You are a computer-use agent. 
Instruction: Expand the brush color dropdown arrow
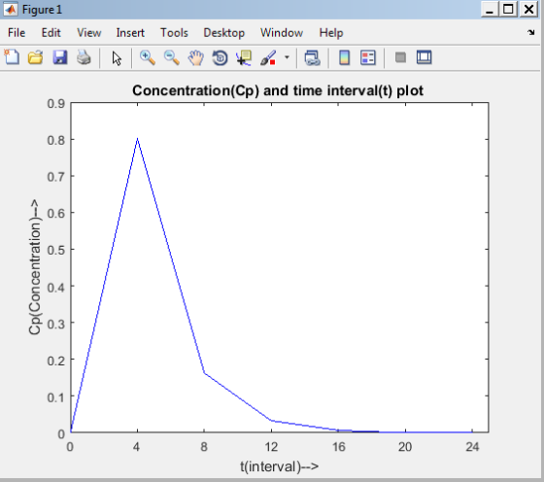[x=287, y=57]
